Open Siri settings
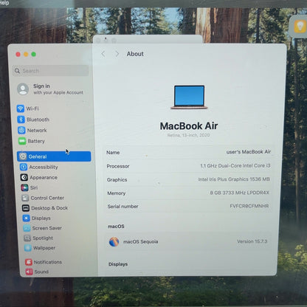This screenshot has height=307, width=307. pyautogui.click(x=30, y=187)
